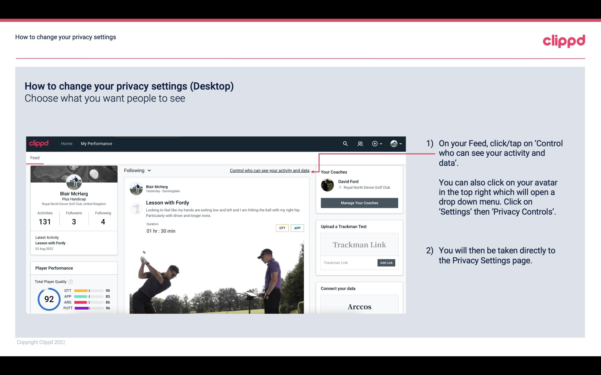This screenshot has height=375, width=601.
Task: Click the OTT performance tag icon
Action: tap(282, 228)
